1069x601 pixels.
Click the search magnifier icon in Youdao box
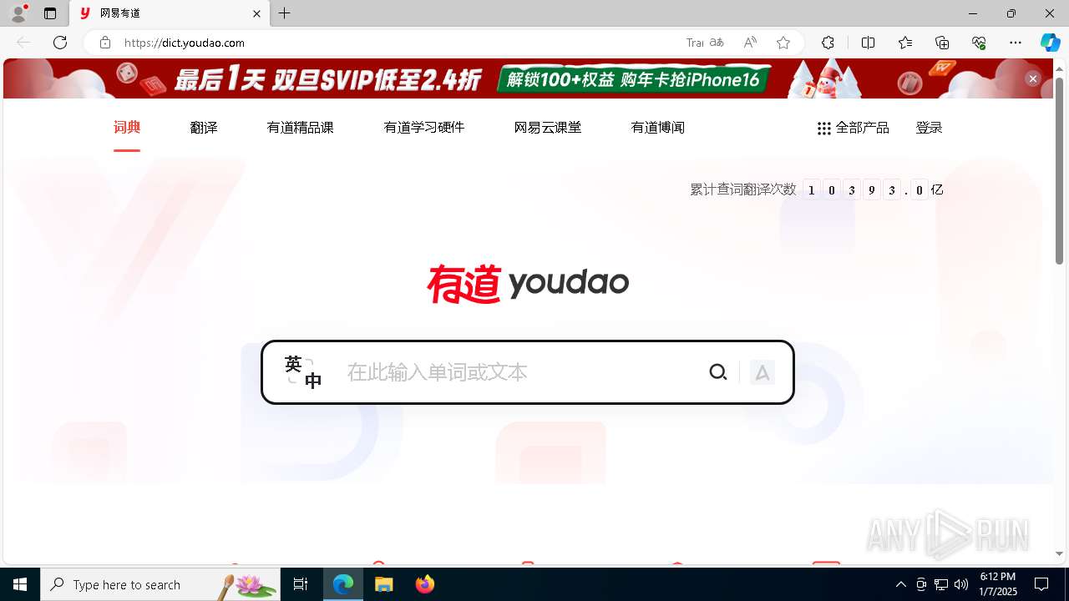click(x=718, y=372)
